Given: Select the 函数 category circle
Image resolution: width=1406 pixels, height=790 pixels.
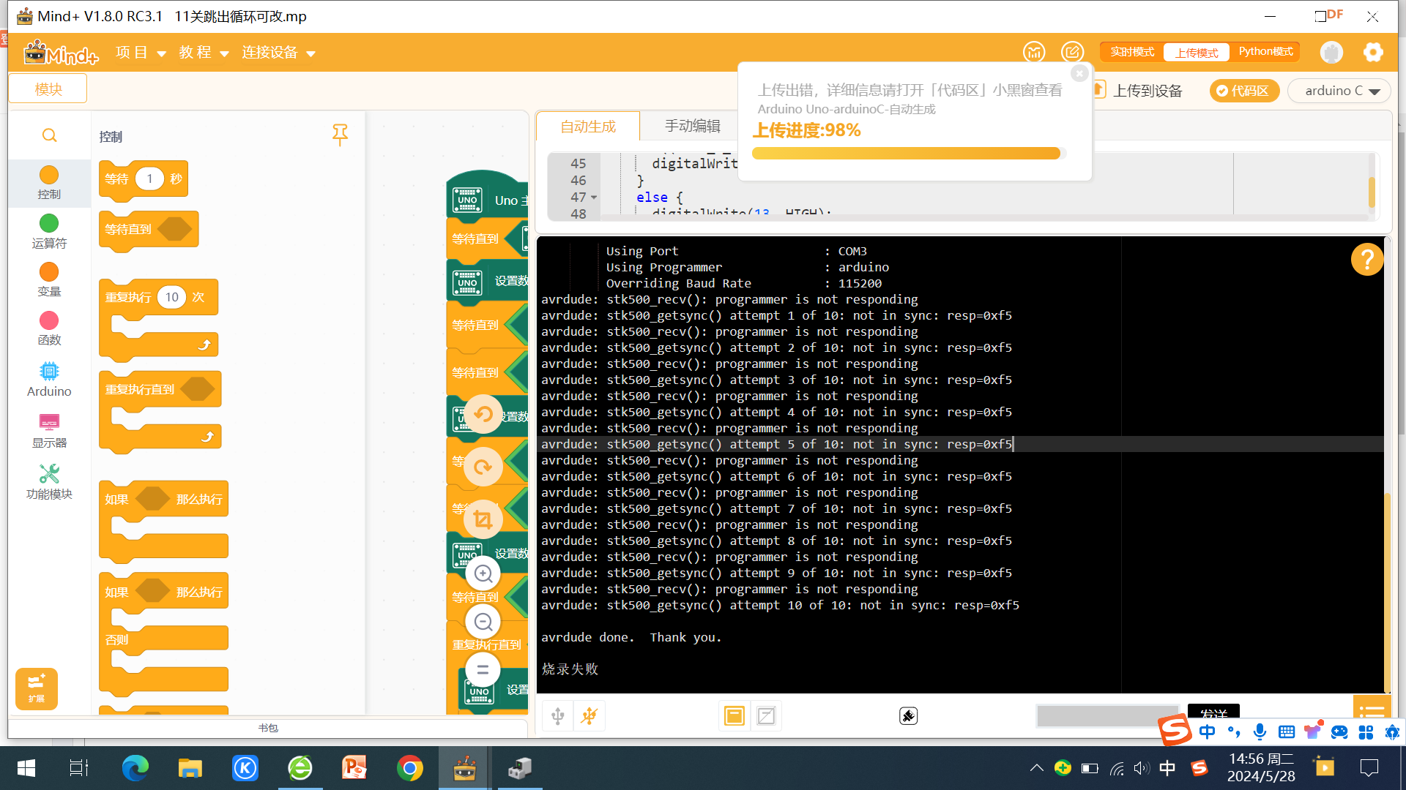Looking at the screenshot, I should pyautogui.click(x=49, y=320).
